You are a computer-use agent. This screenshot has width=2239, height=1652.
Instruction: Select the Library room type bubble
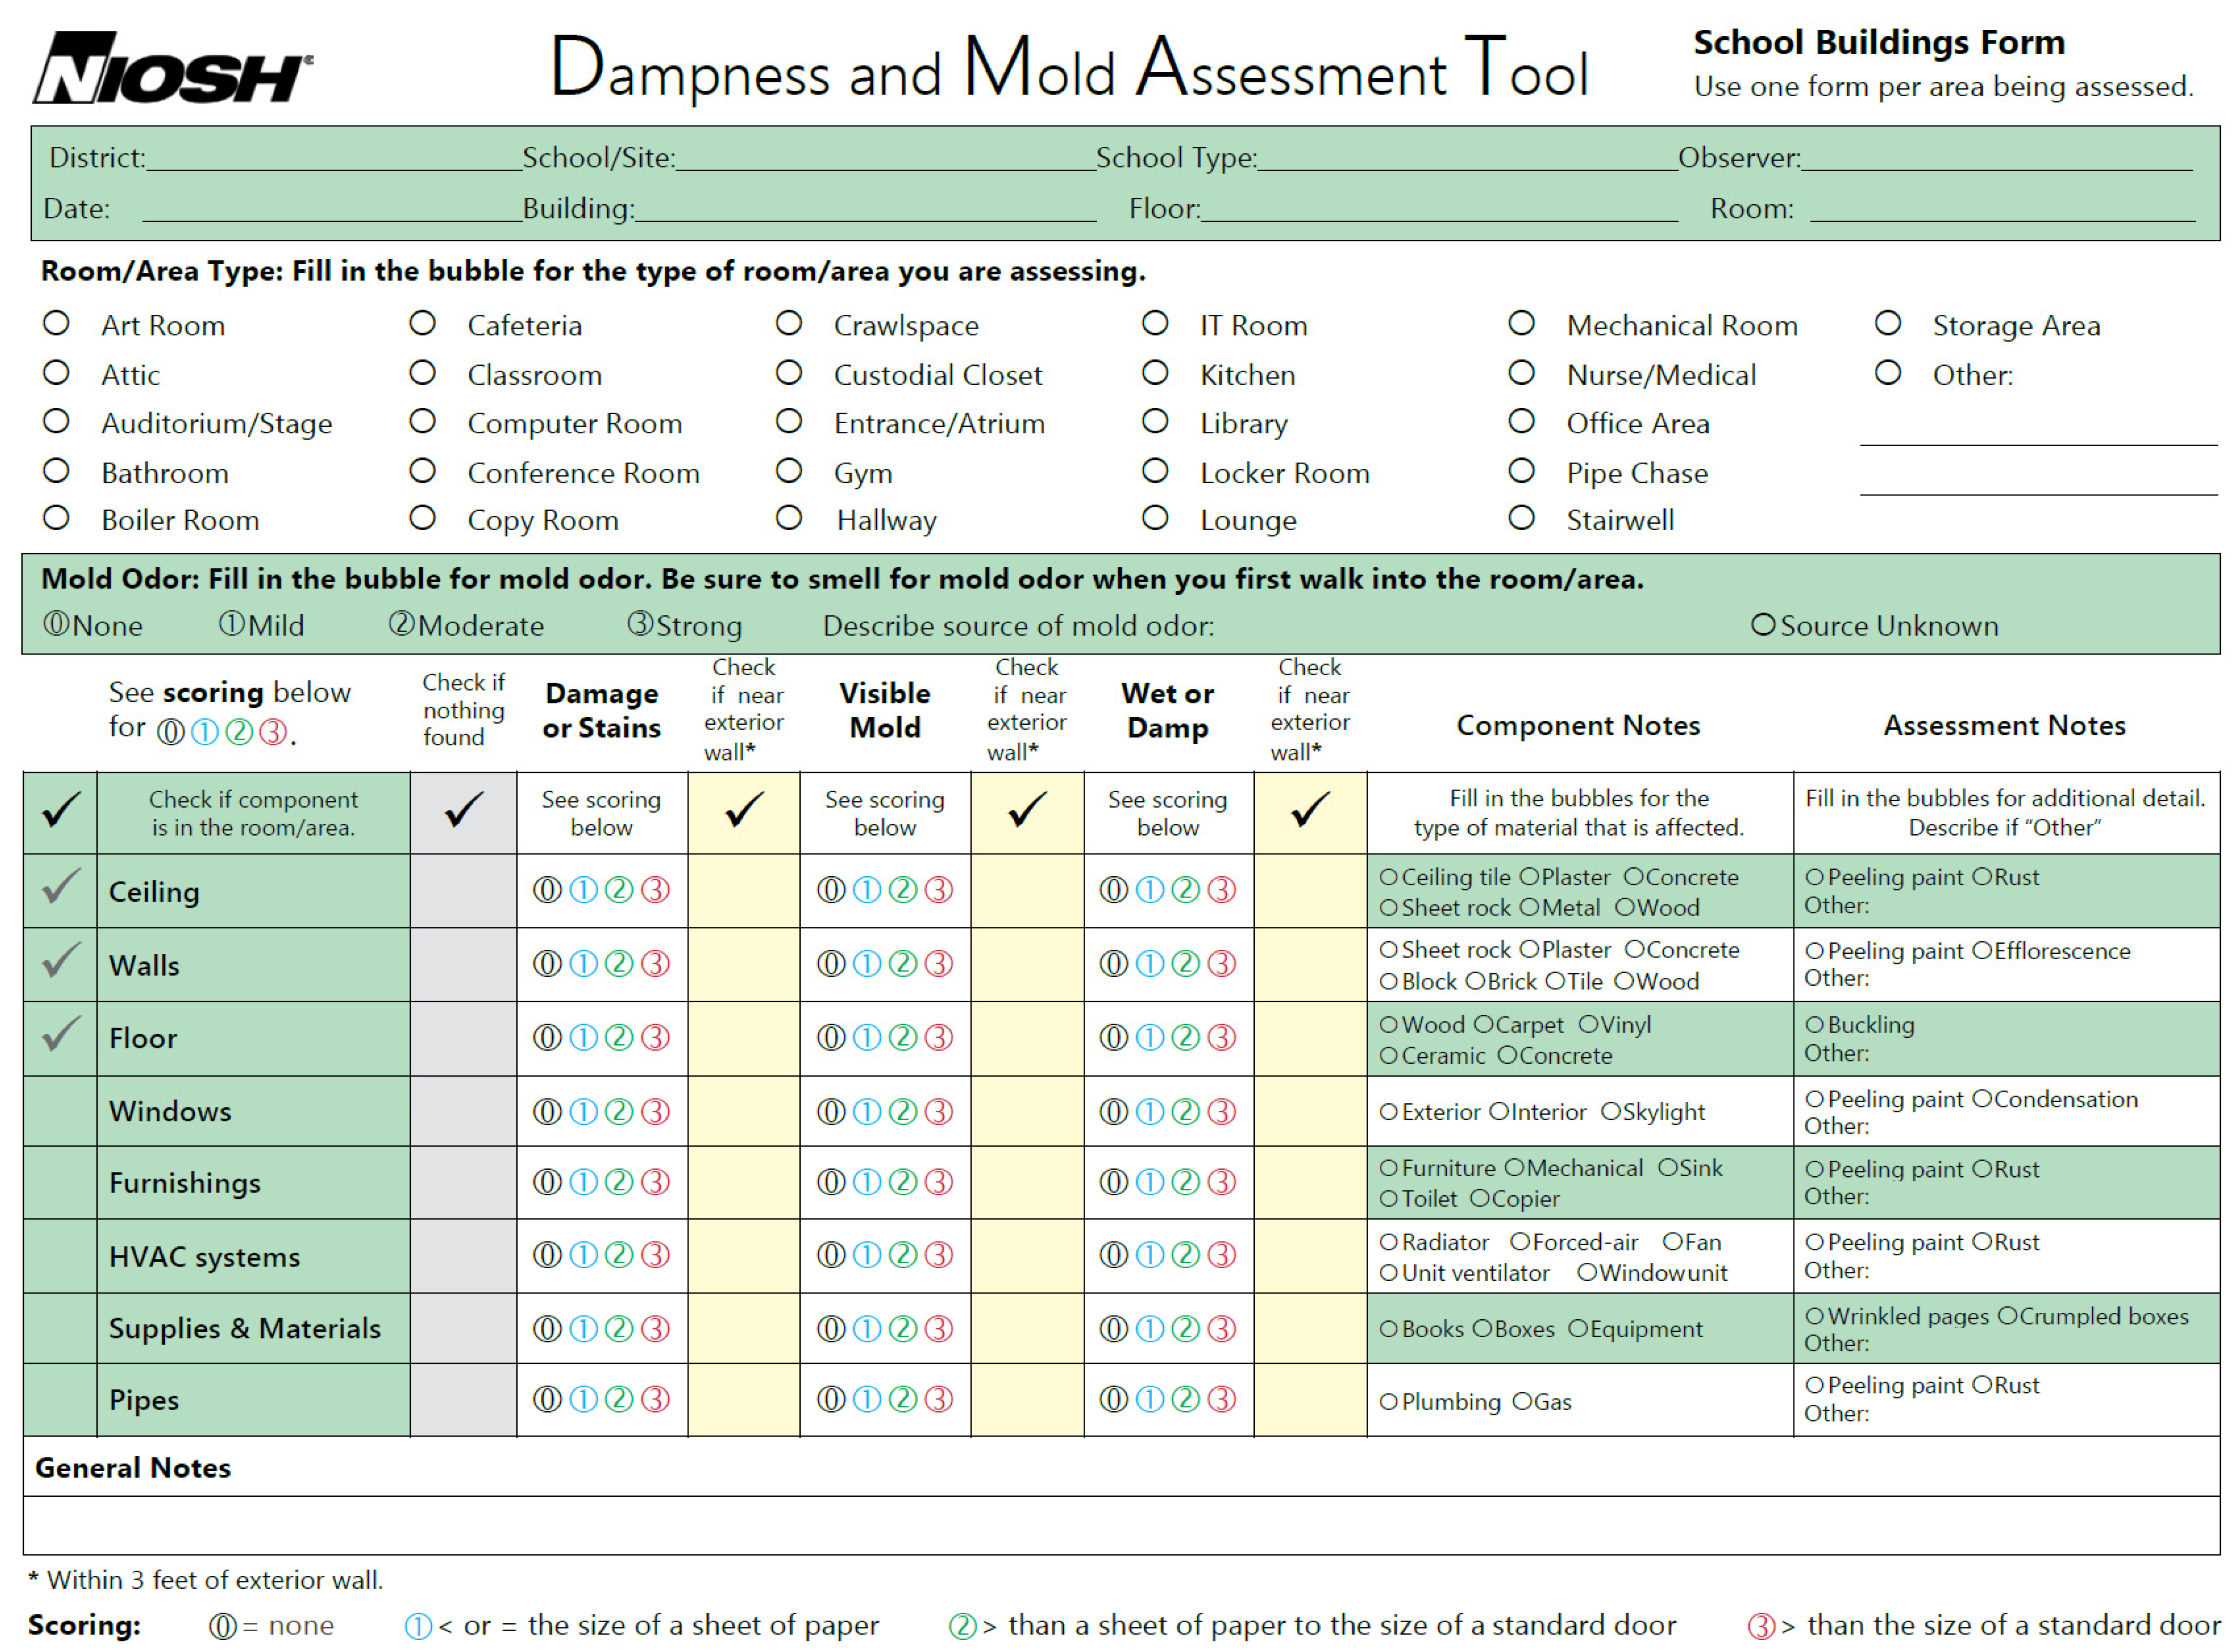pos(1156,422)
